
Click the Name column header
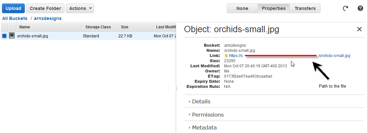(x=25, y=27)
